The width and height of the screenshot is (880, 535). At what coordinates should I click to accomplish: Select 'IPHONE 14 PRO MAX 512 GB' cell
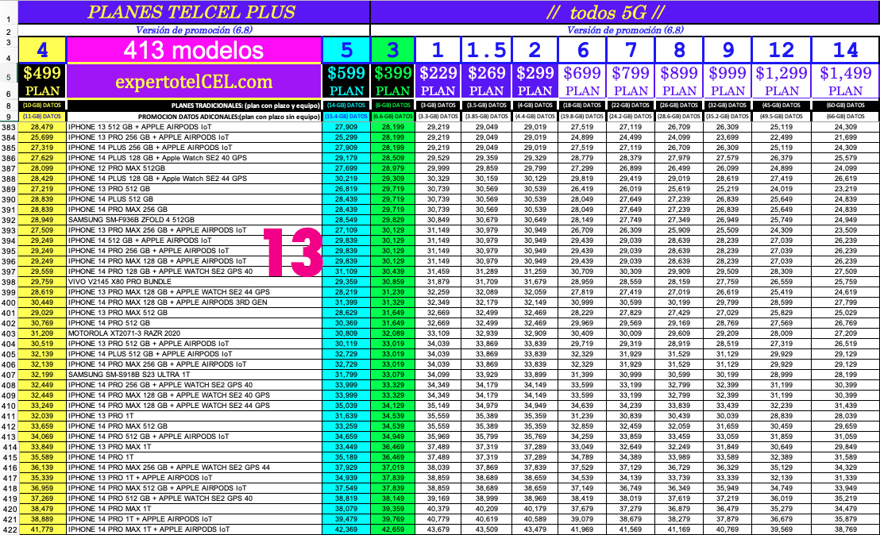tap(194, 426)
